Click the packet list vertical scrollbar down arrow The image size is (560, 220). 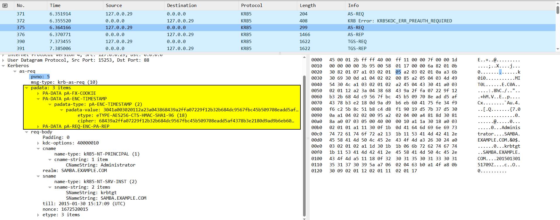click(557, 49)
